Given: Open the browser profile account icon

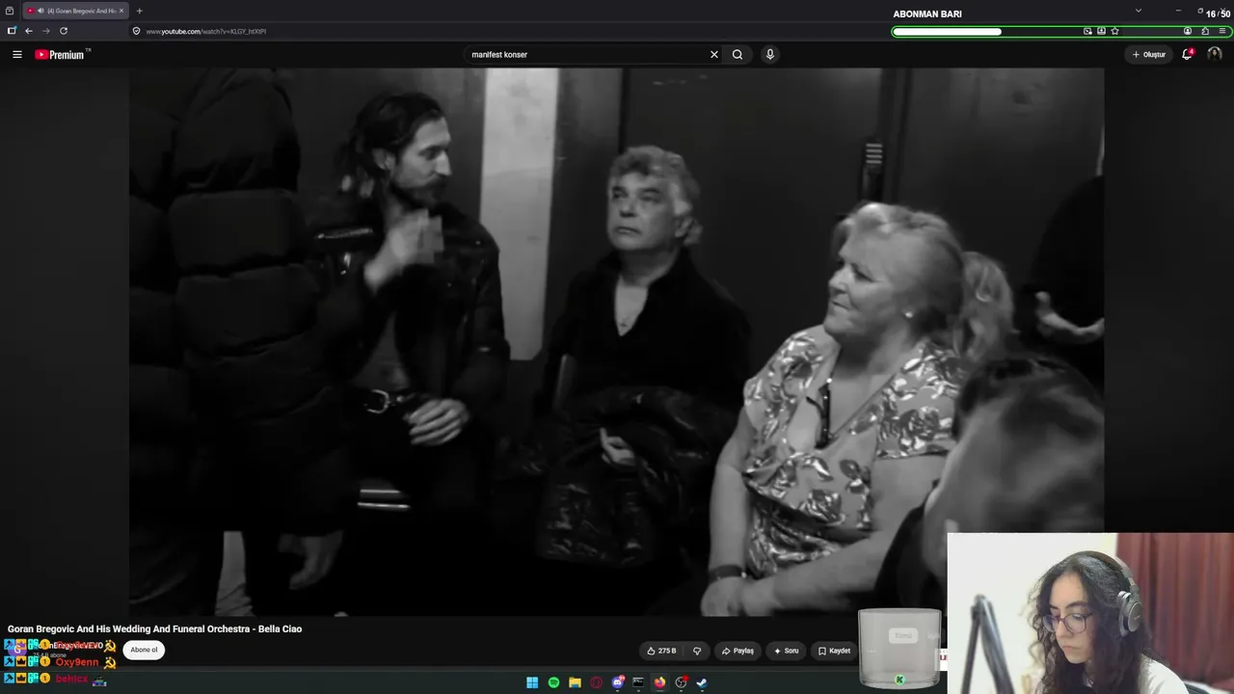Looking at the screenshot, I should (1188, 31).
